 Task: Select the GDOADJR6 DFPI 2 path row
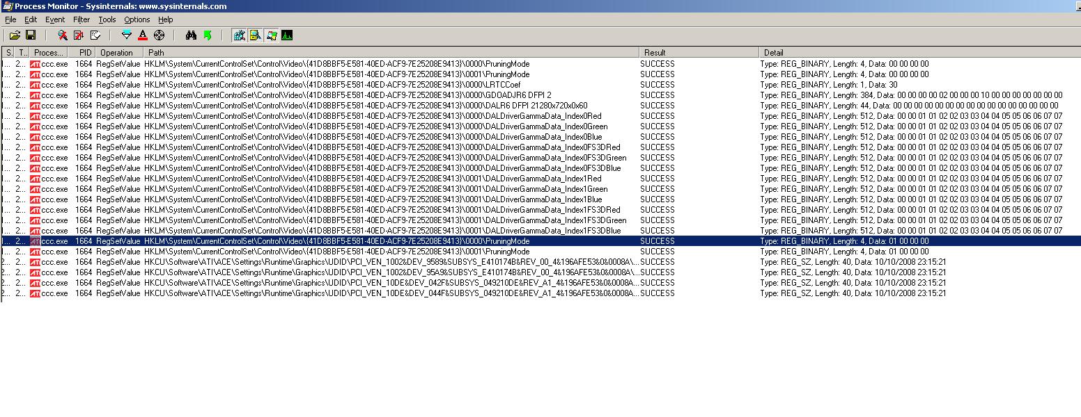[348, 95]
